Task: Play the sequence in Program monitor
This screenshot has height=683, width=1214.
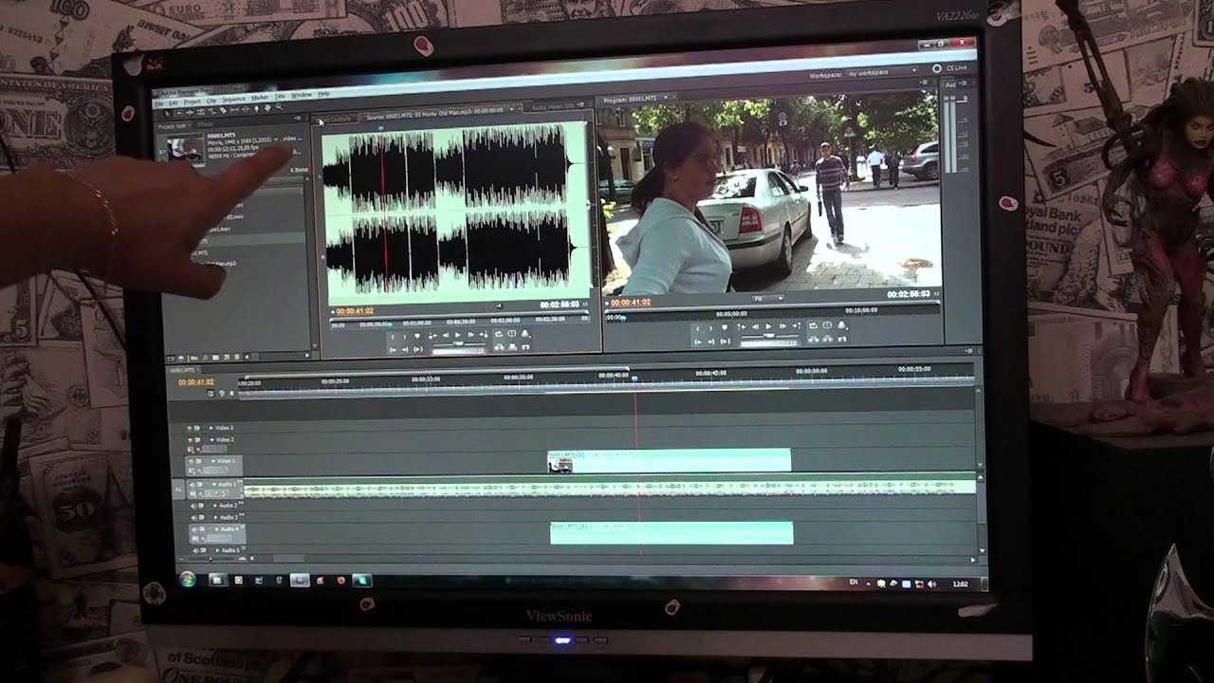Action: coord(768,326)
